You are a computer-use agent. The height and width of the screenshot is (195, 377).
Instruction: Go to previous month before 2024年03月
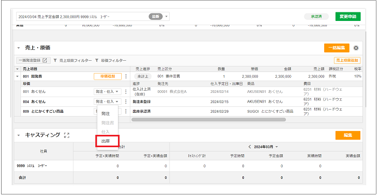point(249,147)
